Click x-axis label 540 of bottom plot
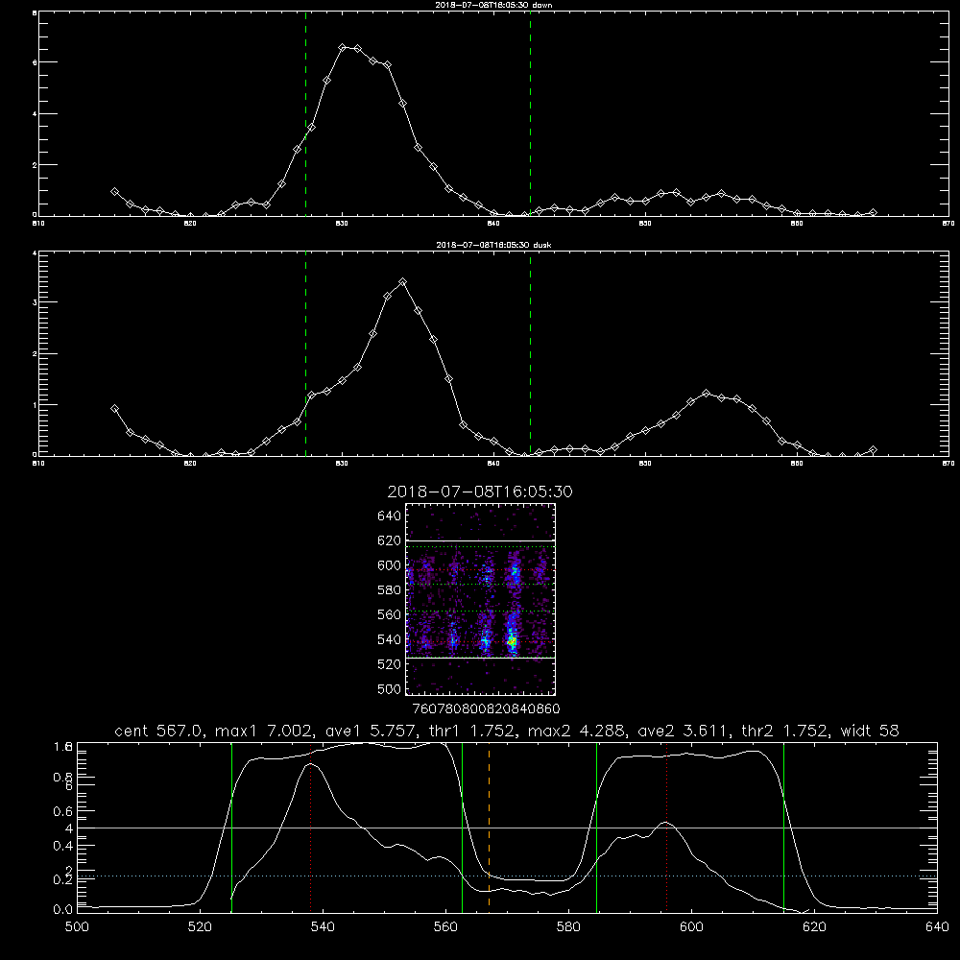Viewport: 960px width, 960px height. (x=323, y=927)
